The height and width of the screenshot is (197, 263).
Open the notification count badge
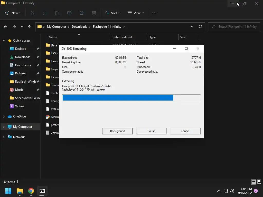click(x=256, y=191)
